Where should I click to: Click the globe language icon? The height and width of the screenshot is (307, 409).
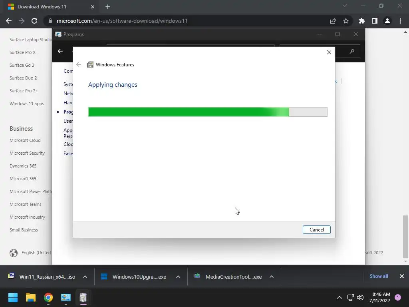coord(14,253)
